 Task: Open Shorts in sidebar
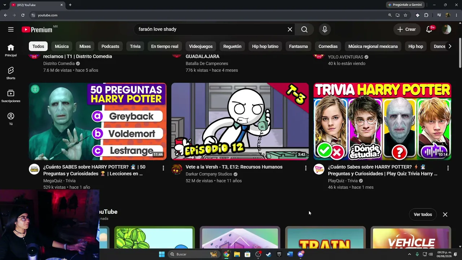pos(11,73)
